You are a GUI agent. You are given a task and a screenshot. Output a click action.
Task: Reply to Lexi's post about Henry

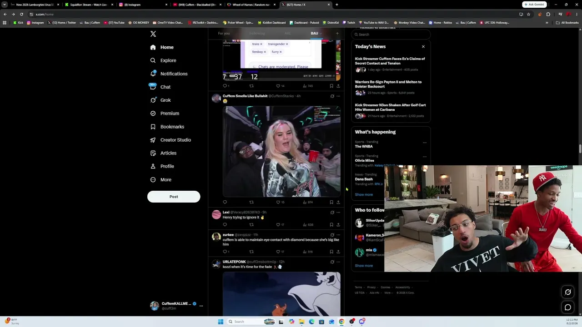click(x=225, y=224)
